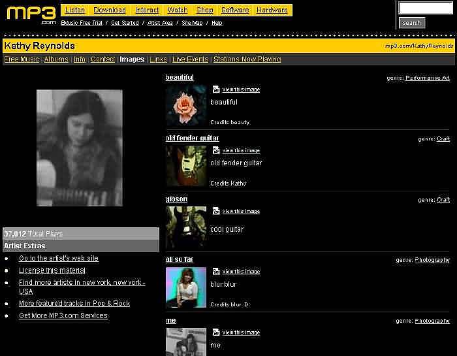
Task: Open the Get Started link
Action: 125,23
